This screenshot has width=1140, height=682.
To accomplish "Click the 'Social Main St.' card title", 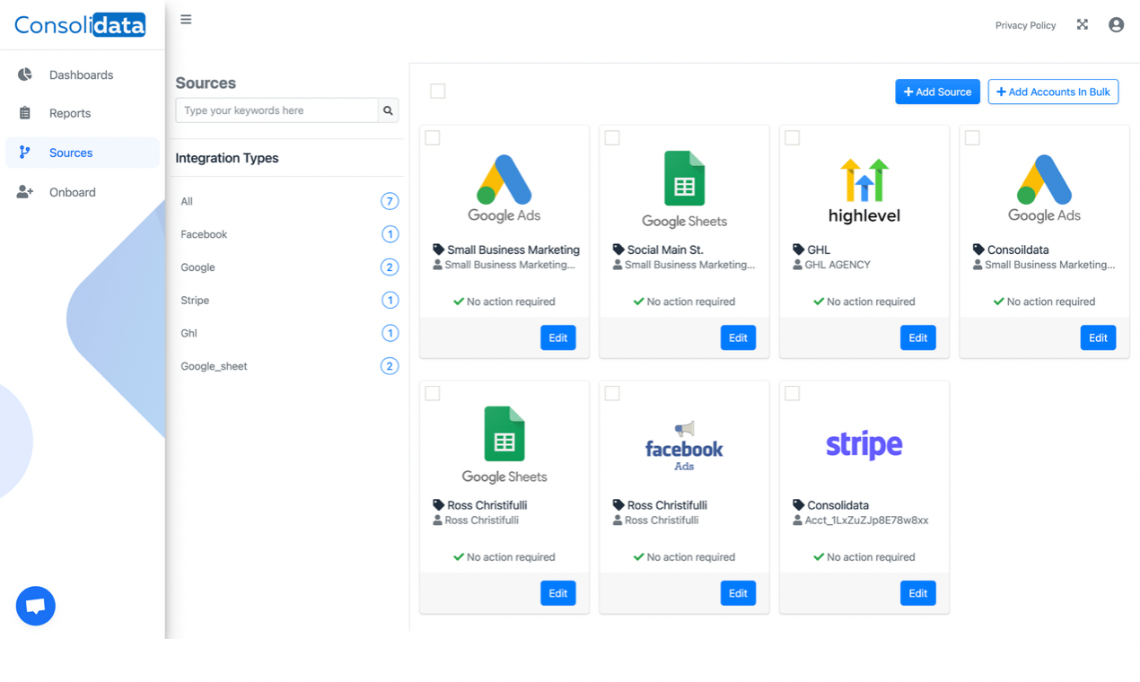I will (x=664, y=249).
